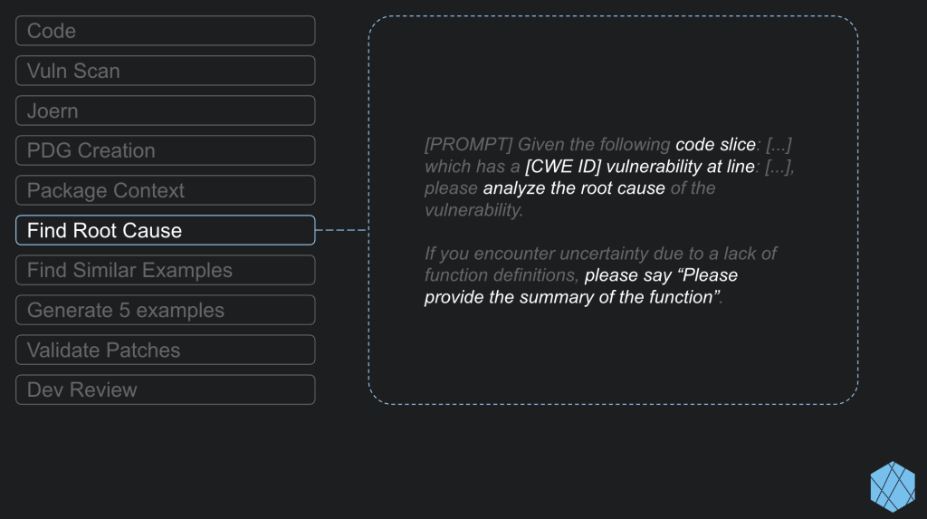This screenshot has width=927, height=519.
Task: Select the Dev Review step
Action: (x=166, y=389)
